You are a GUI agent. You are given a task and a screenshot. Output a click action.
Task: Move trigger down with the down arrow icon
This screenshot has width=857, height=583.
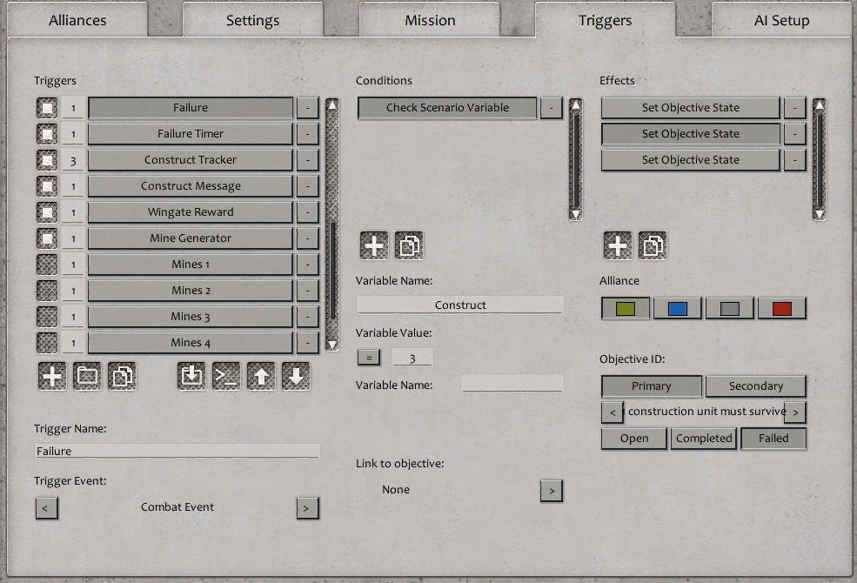[x=296, y=376]
